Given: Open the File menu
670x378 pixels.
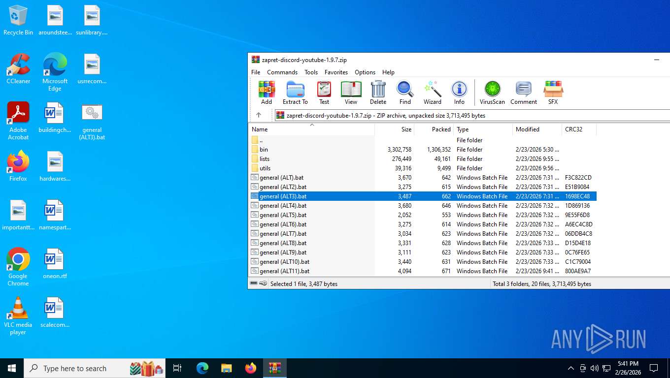Looking at the screenshot, I should [x=256, y=72].
